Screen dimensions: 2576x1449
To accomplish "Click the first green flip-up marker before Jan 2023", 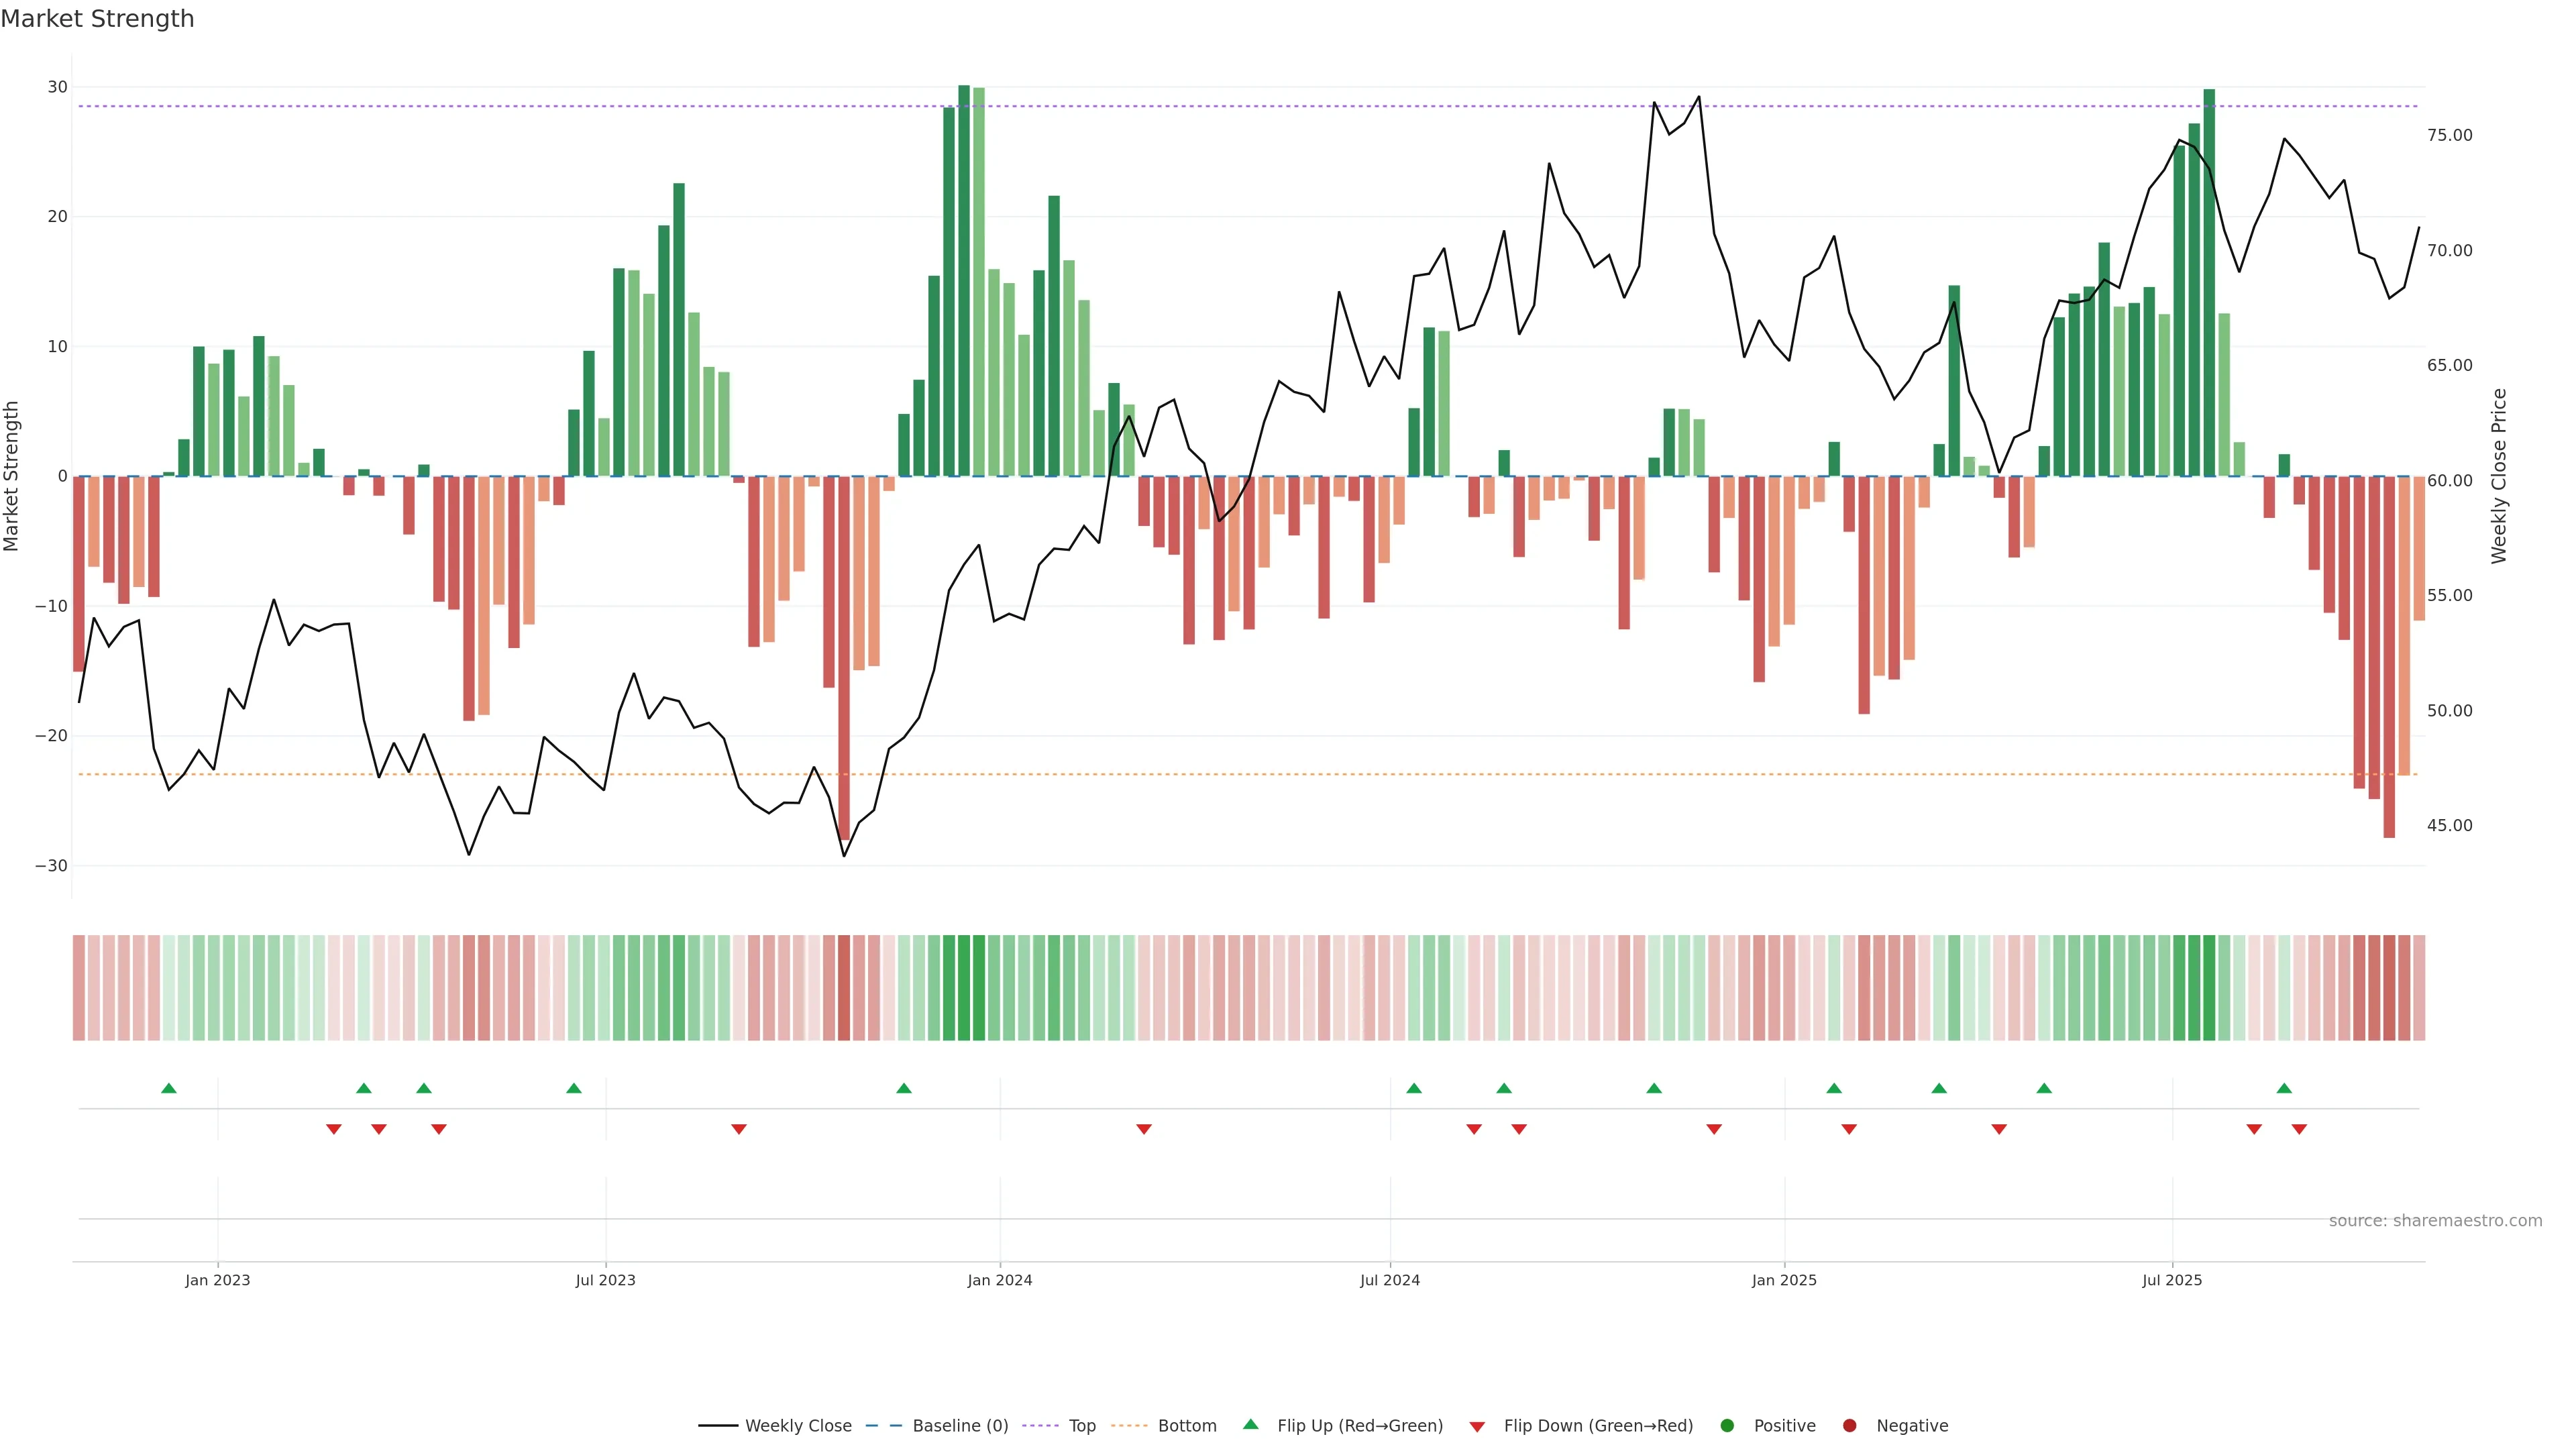I will 169,1088.
